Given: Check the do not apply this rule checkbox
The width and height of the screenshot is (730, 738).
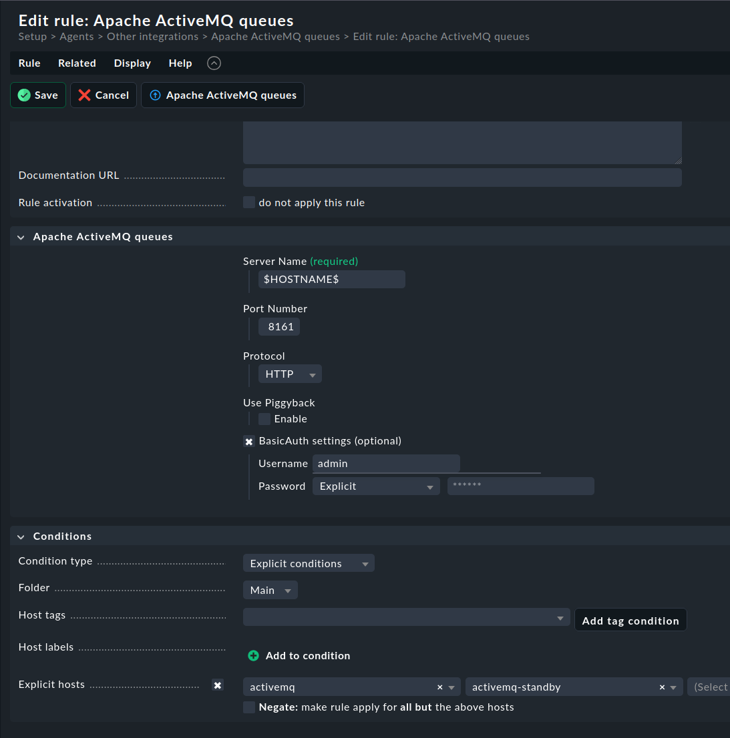Looking at the screenshot, I should click(248, 202).
